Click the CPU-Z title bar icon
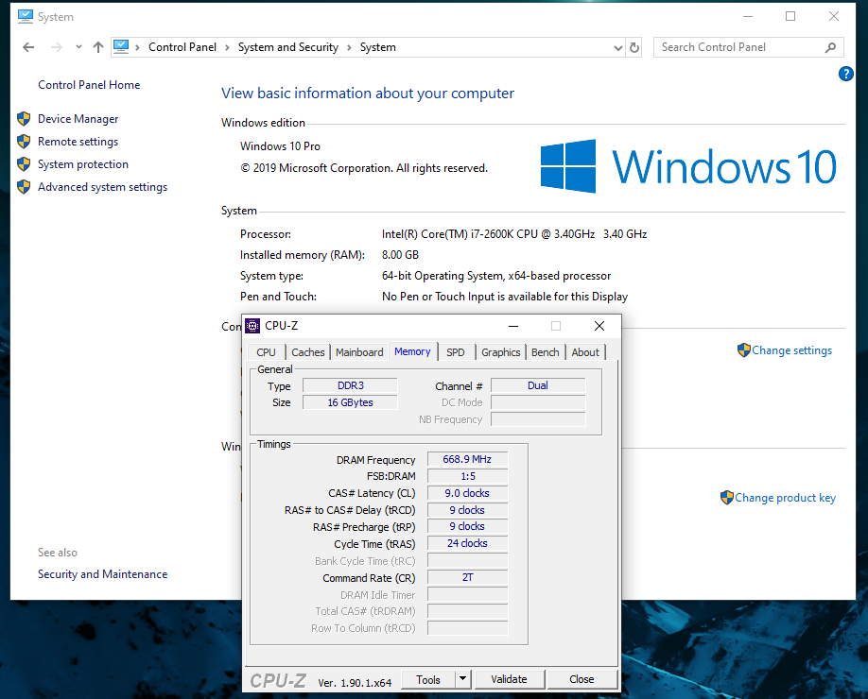The width and height of the screenshot is (868, 699). [252, 326]
